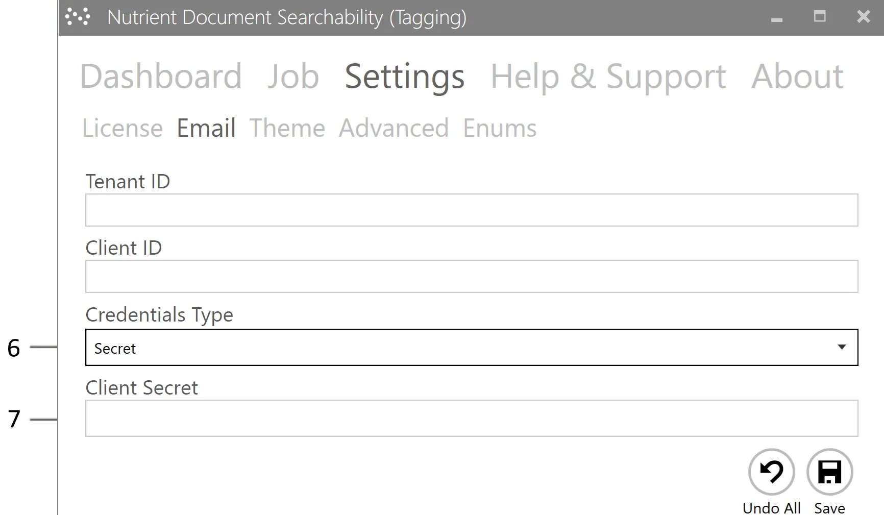Focus the Client Secret text box
884x515 pixels.
tap(471, 418)
